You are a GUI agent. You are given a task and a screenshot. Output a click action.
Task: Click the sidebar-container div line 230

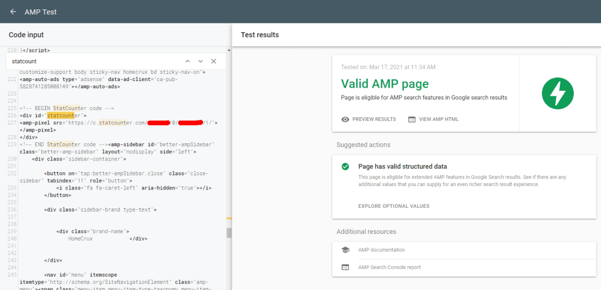click(79, 159)
